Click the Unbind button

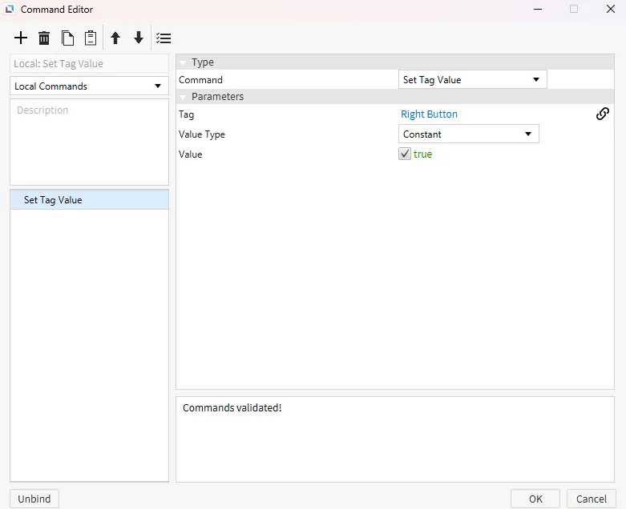point(34,499)
